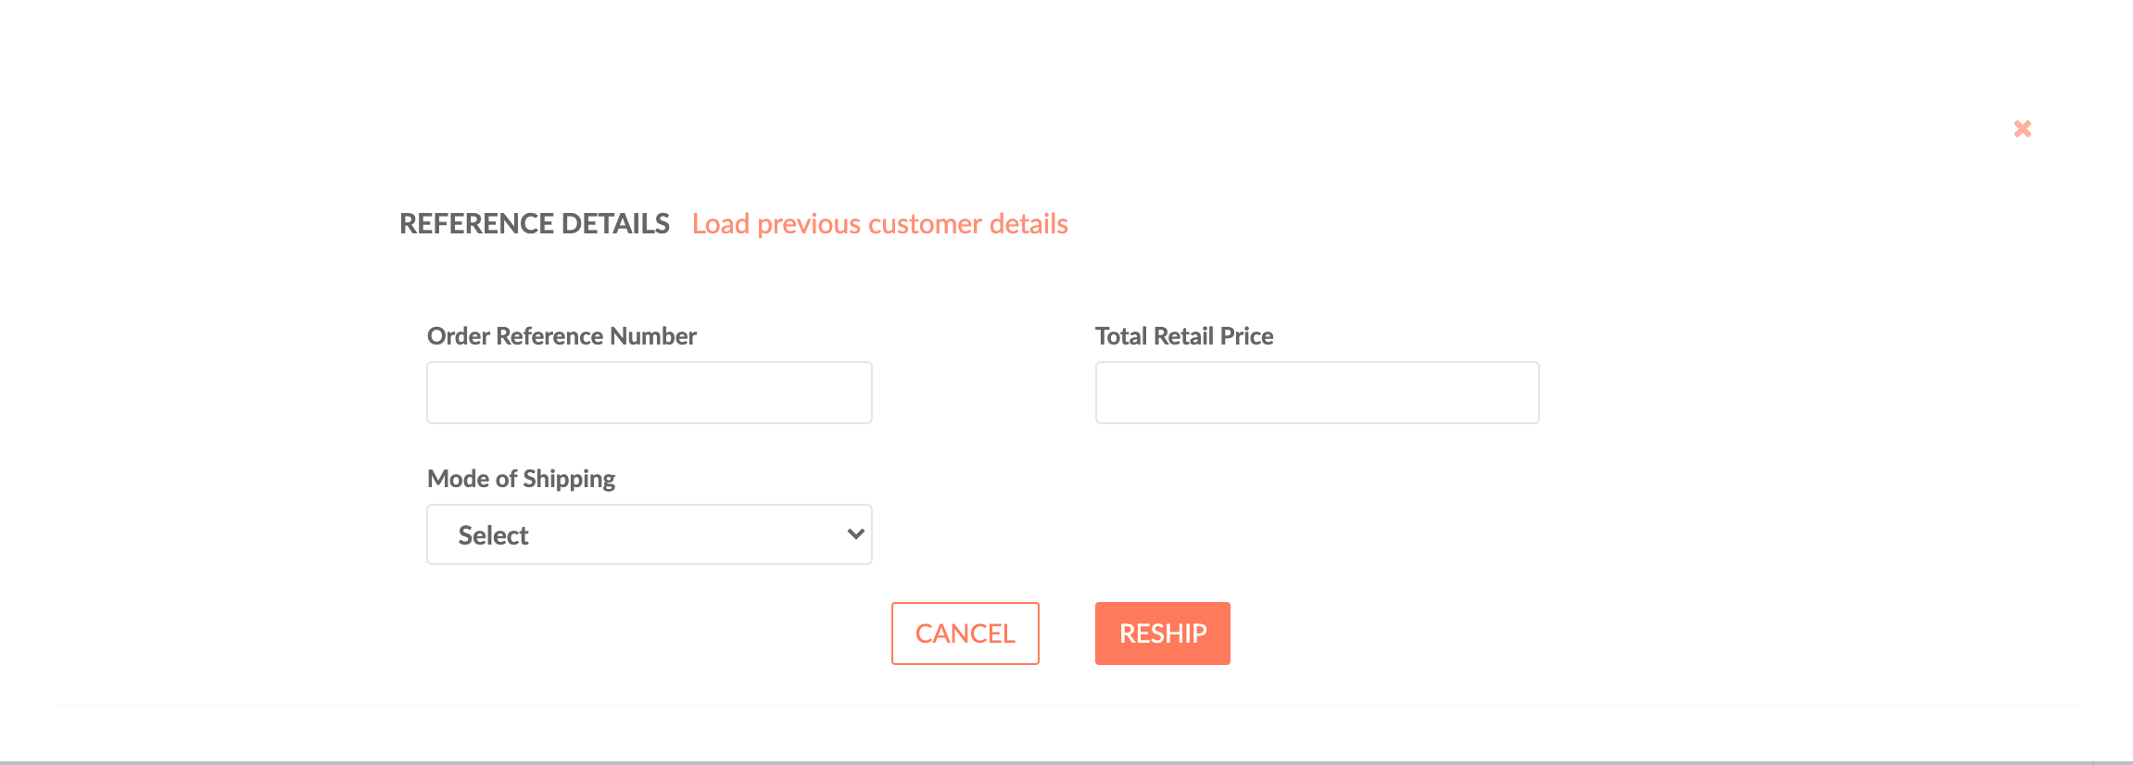The height and width of the screenshot is (765, 2133).
Task: Click the Total Retail Price label
Action: click(1184, 336)
